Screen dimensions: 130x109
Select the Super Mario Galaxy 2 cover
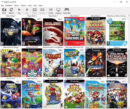click(x=32, y=94)
